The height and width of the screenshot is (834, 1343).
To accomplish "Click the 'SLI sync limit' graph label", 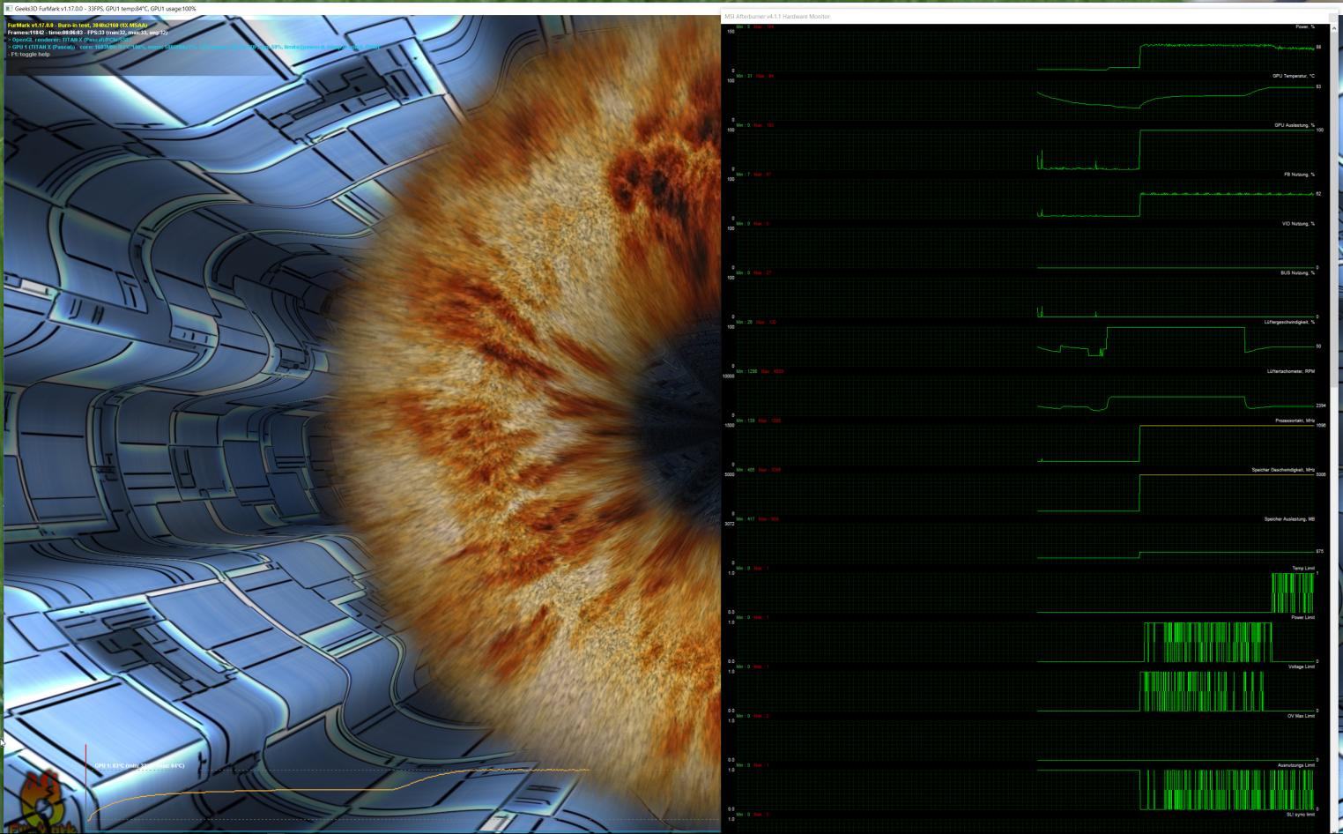I will point(1301,815).
